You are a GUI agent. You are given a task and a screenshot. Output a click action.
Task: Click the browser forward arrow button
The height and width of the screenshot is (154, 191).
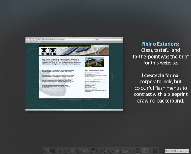coord(29,40)
